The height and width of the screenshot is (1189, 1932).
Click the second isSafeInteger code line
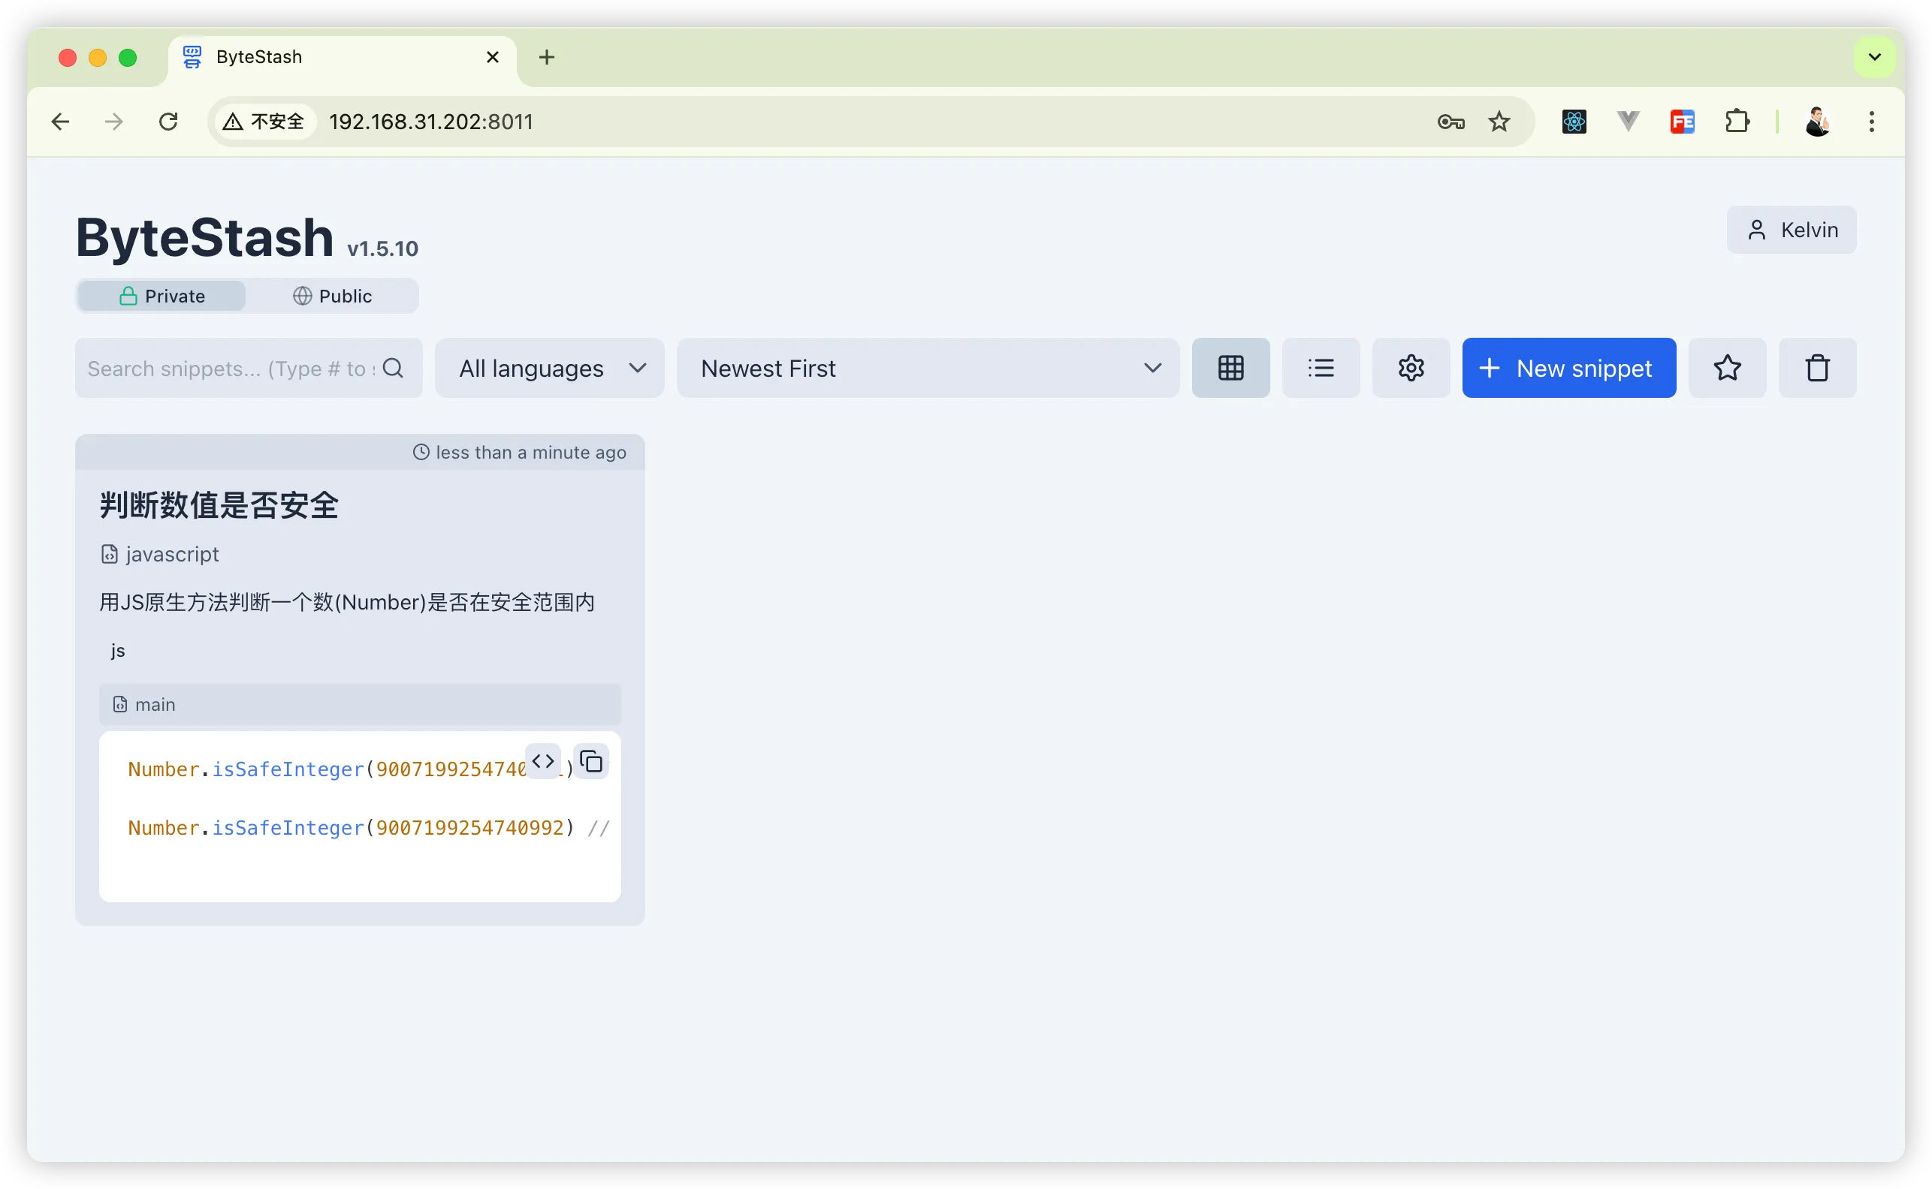[369, 828]
